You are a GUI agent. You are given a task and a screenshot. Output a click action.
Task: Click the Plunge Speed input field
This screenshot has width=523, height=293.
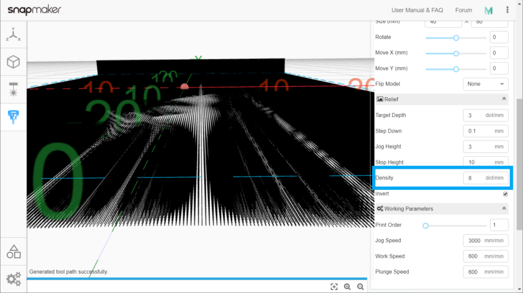pos(486,272)
